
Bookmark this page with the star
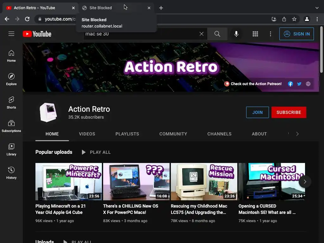(x=294, y=19)
